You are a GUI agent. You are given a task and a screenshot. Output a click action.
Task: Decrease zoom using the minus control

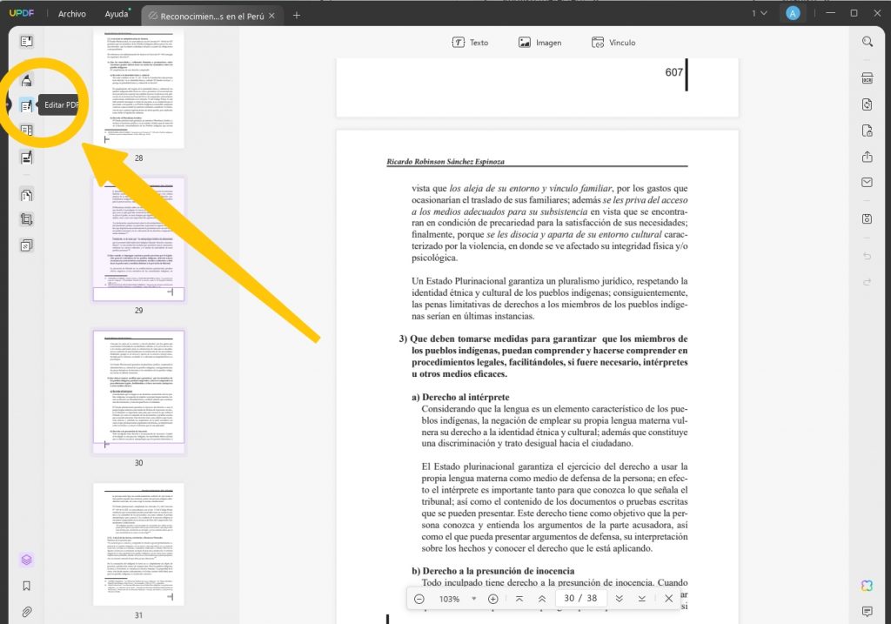point(419,599)
